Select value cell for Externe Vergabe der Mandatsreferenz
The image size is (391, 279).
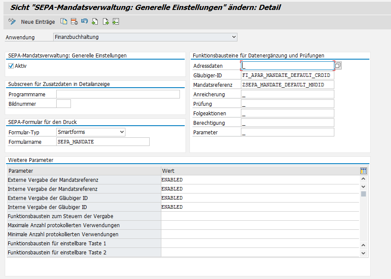click(x=260, y=180)
